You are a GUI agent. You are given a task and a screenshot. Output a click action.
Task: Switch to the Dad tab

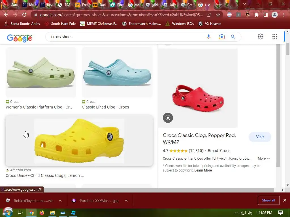pyautogui.click(x=99, y=5)
